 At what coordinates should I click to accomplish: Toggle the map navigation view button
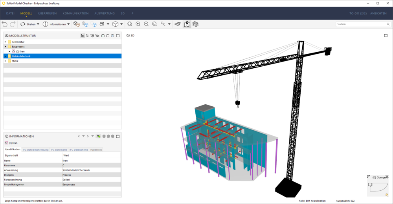point(187,24)
